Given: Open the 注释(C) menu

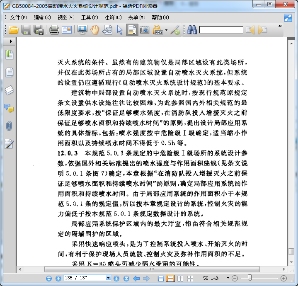Looking at the screenshot, I should [113, 17].
